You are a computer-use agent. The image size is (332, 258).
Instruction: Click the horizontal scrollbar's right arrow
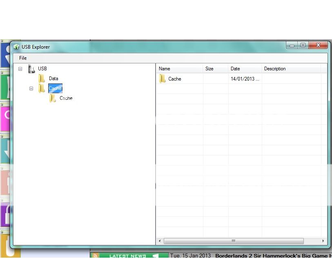[323, 241]
